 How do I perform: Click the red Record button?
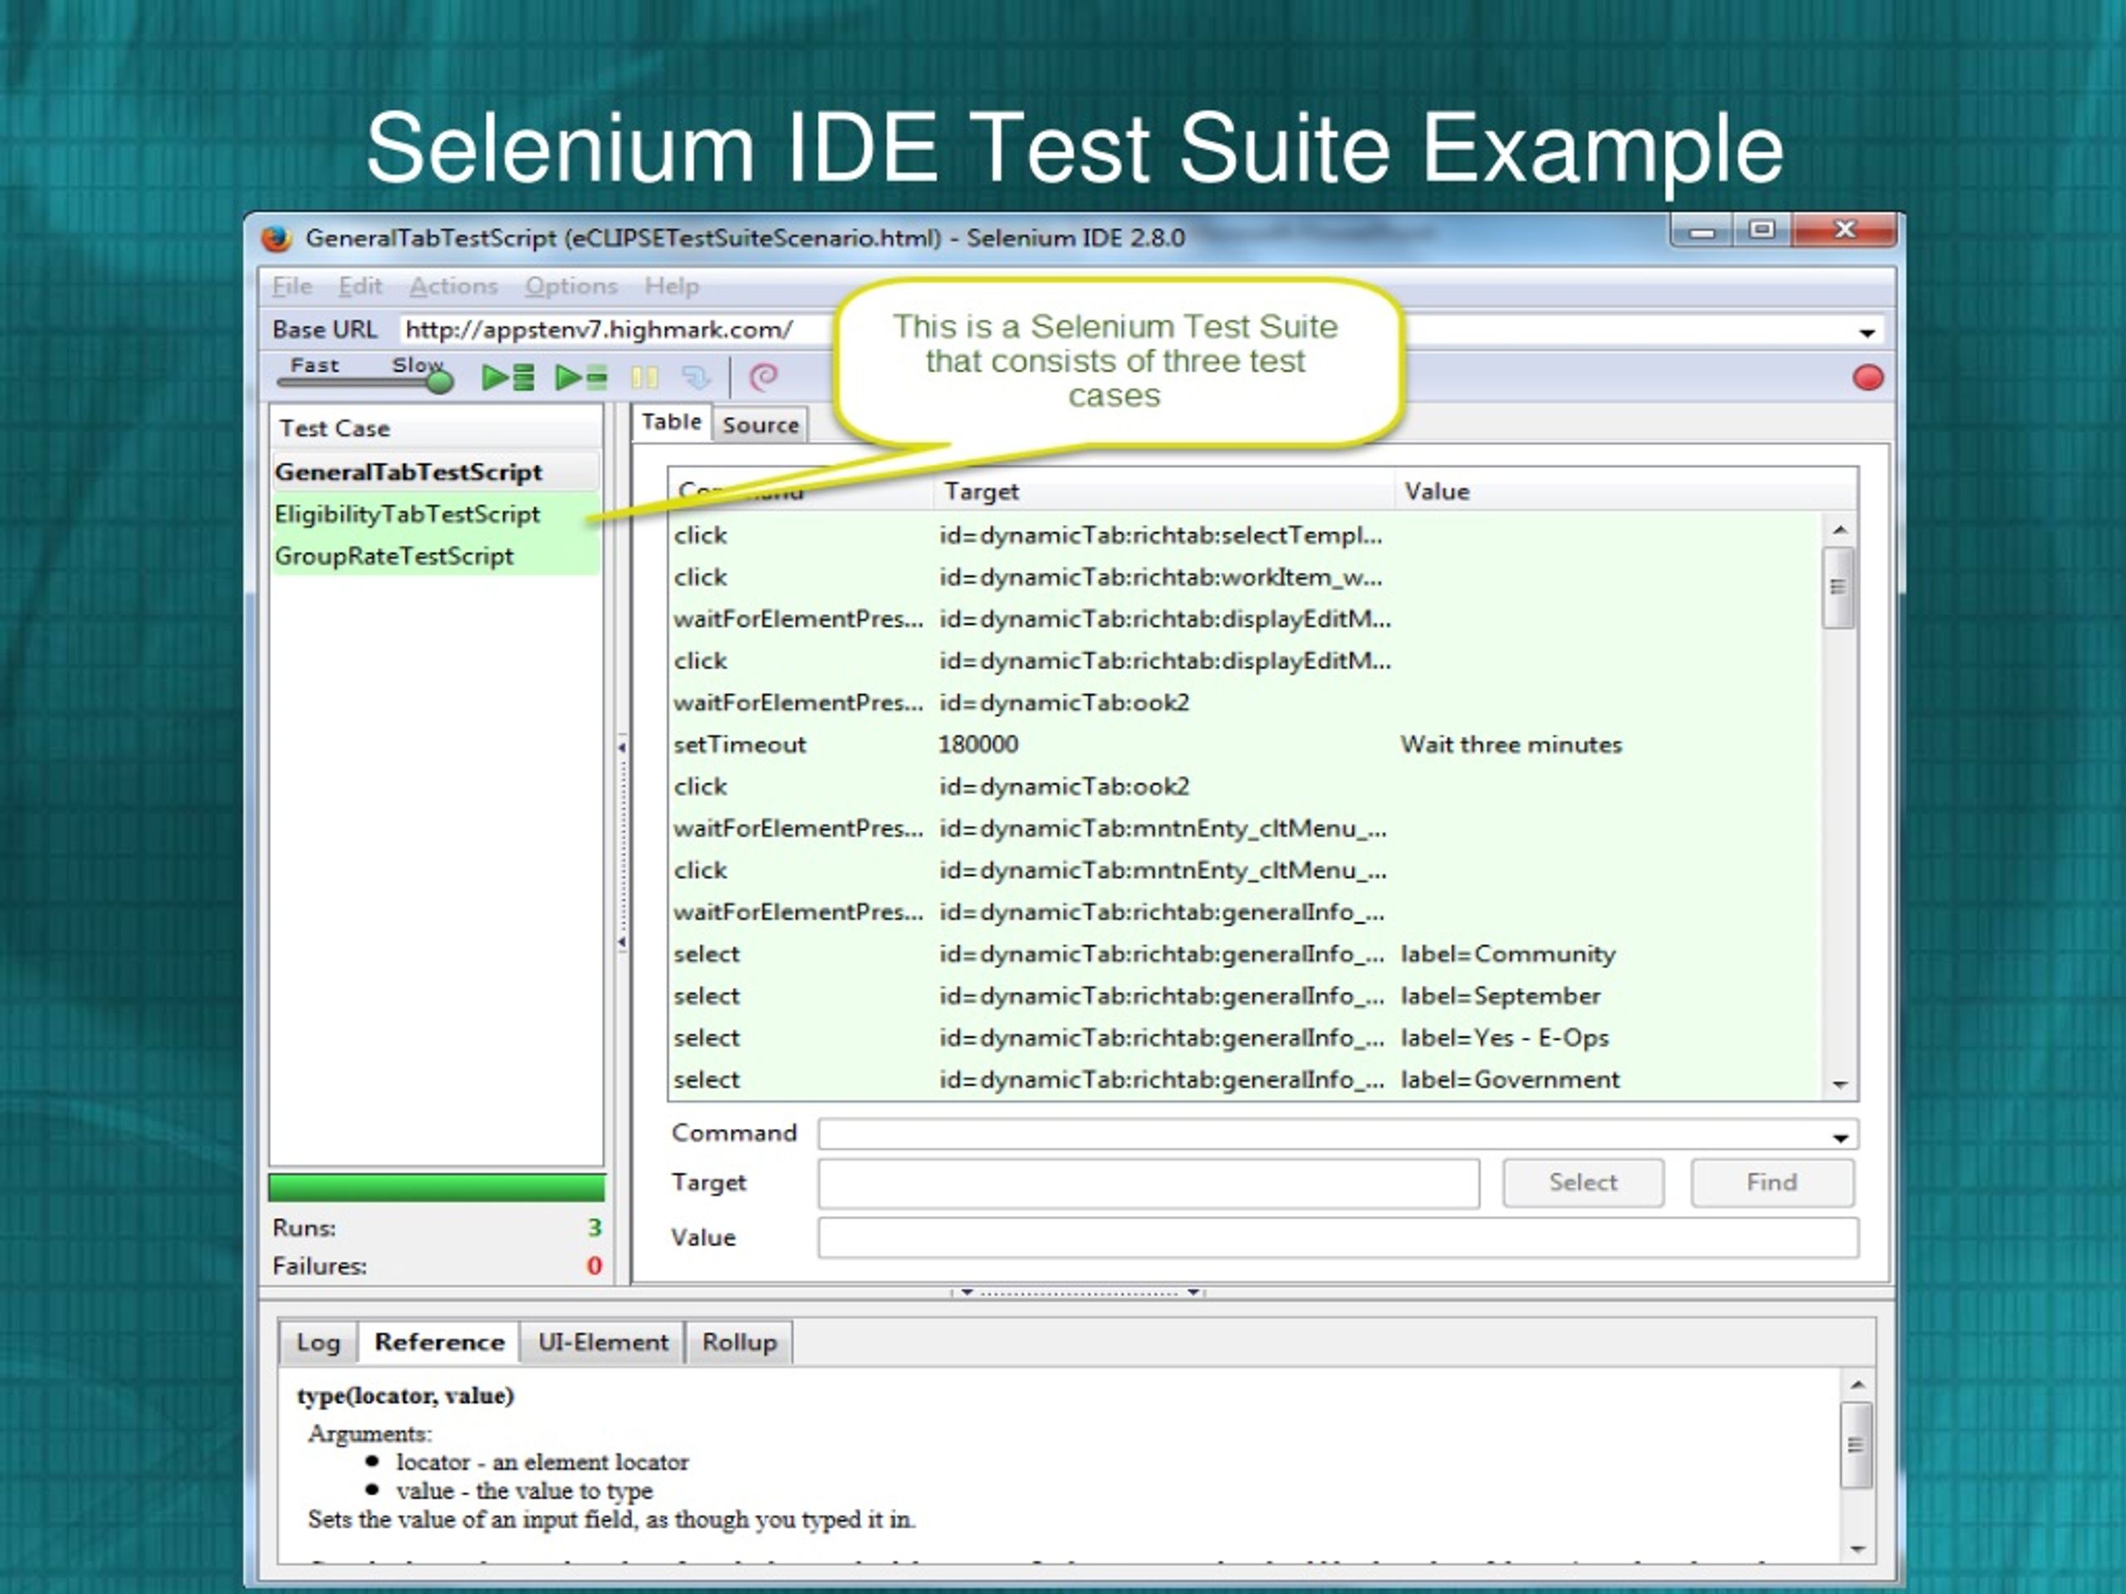(x=1868, y=378)
